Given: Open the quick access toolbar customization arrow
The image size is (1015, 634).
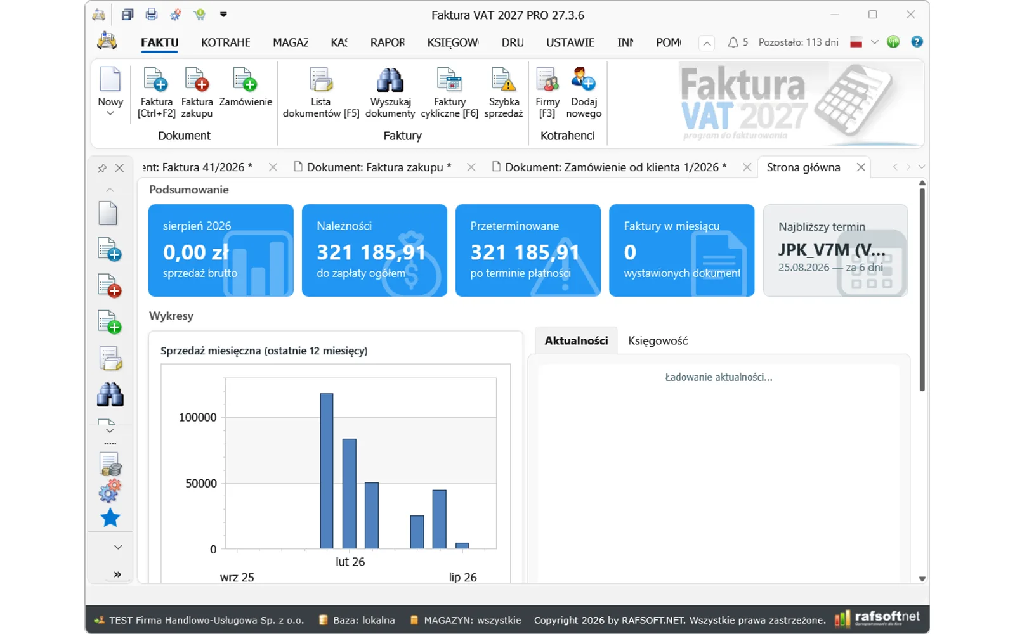Looking at the screenshot, I should click(223, 15).
